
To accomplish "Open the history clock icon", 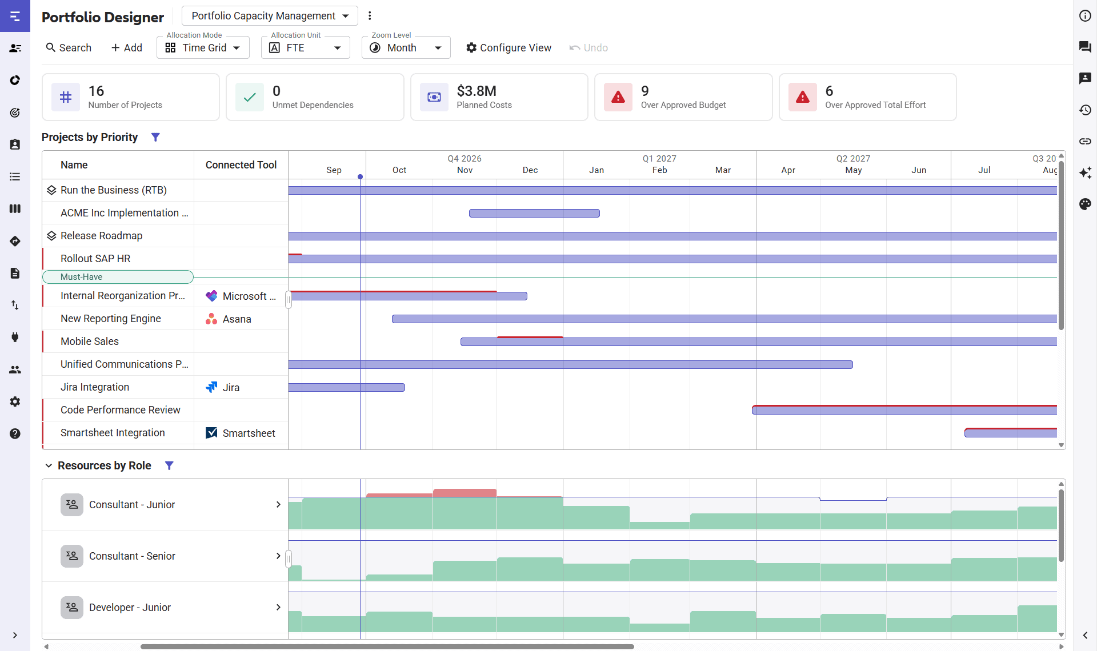I will (x=1085, y=110).
